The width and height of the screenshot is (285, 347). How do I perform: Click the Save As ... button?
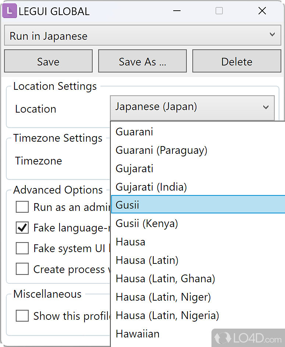pos(142,61)
